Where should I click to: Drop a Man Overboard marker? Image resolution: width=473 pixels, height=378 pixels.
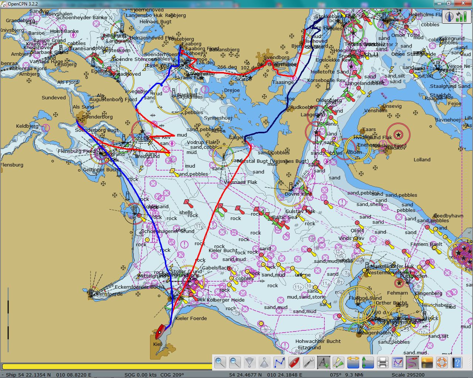coord(442,362)
